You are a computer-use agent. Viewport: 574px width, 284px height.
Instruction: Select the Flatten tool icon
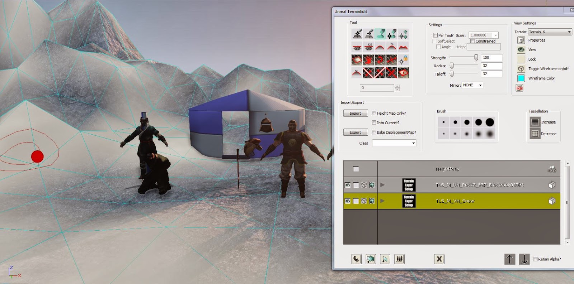click(x=357, y=47)
